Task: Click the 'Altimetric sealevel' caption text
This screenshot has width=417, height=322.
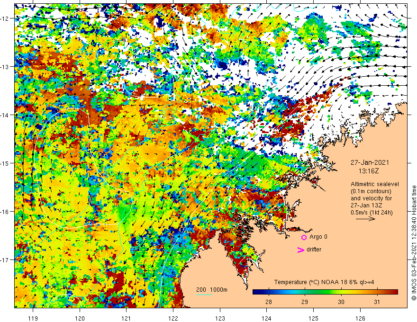Action: 375,184
